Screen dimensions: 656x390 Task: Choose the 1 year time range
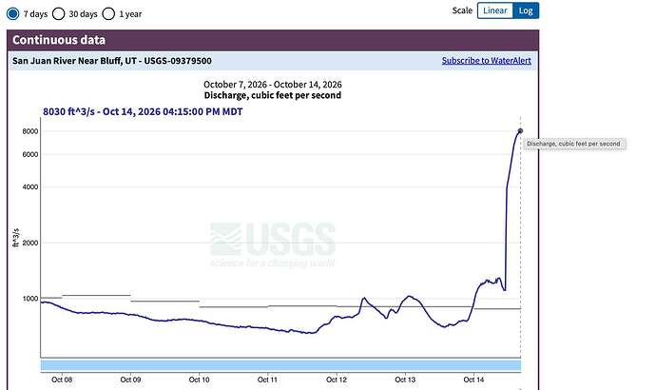108,14
